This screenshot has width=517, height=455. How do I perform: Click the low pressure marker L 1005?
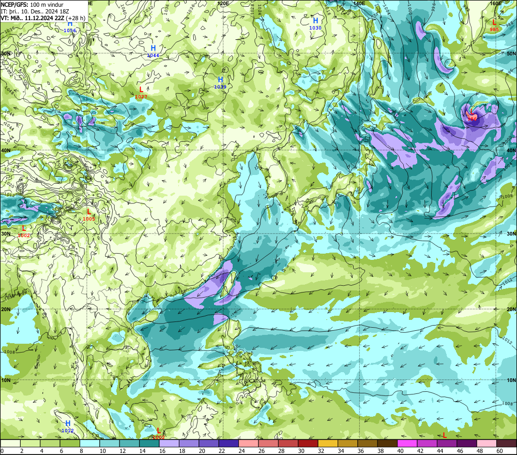89,215
